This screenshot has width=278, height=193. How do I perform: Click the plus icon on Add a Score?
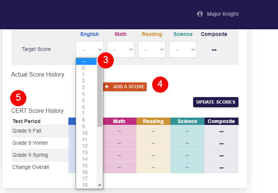(107, 87)
